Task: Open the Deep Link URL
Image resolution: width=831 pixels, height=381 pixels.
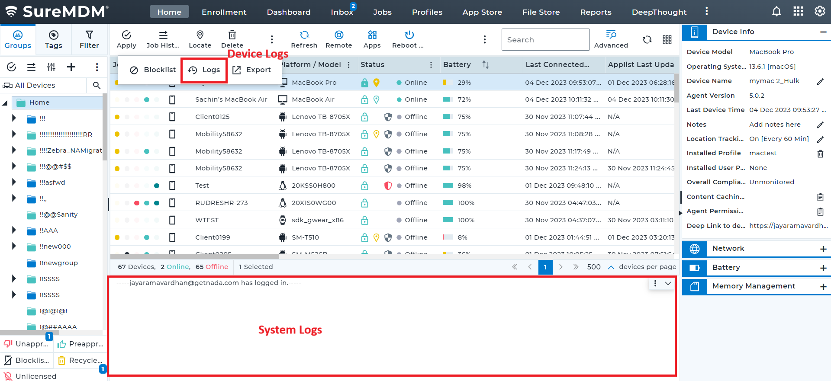Action: [x=788, y=226]
